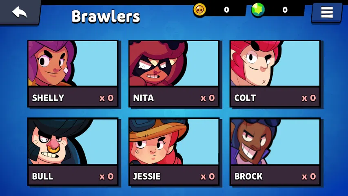The image size is (348, 196).
Task: Tap the Brawlers screen title
Action: pos(106,16)
